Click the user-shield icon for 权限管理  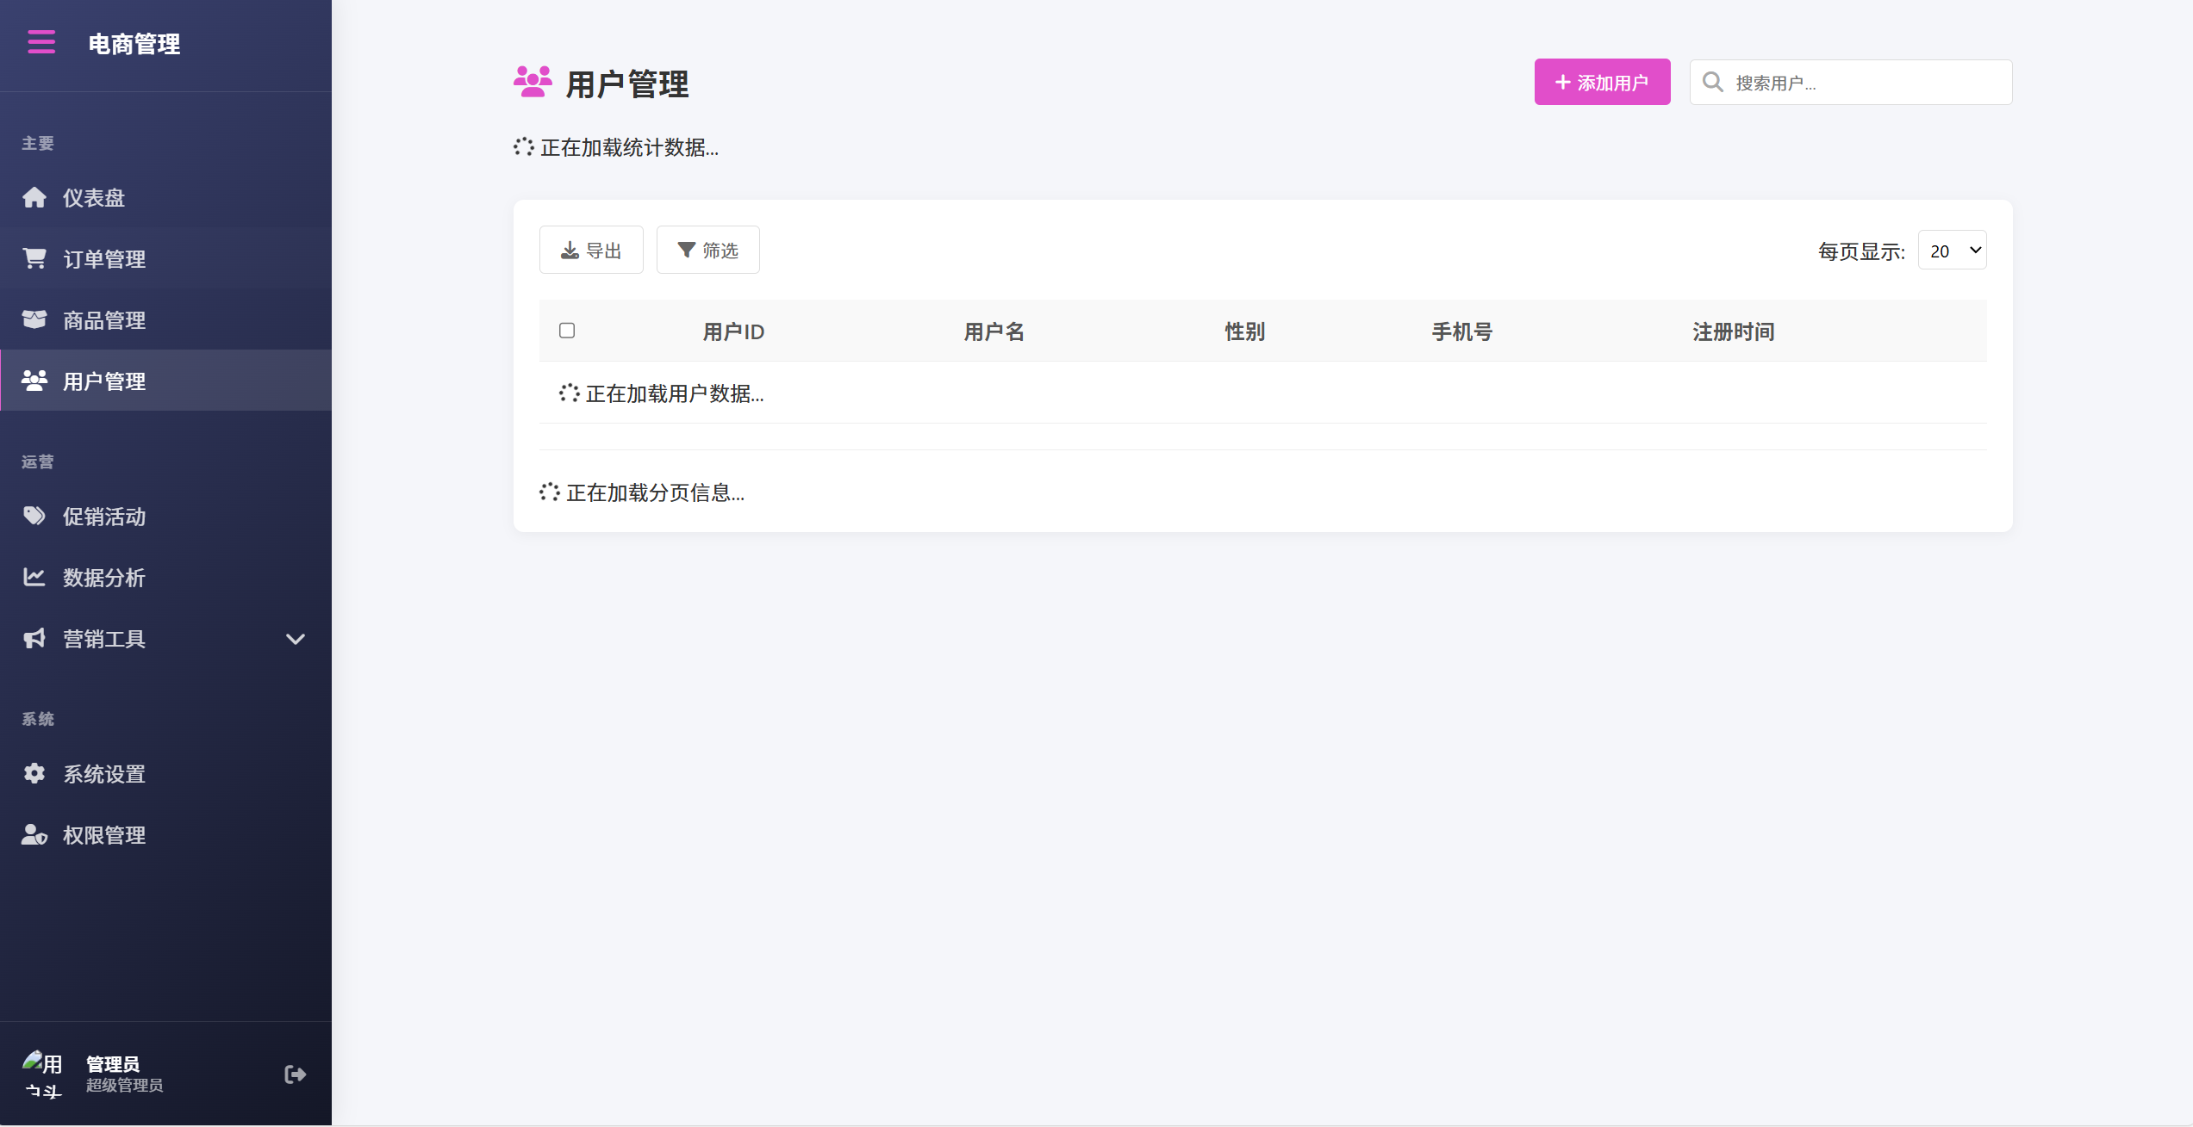pos(34,834)
